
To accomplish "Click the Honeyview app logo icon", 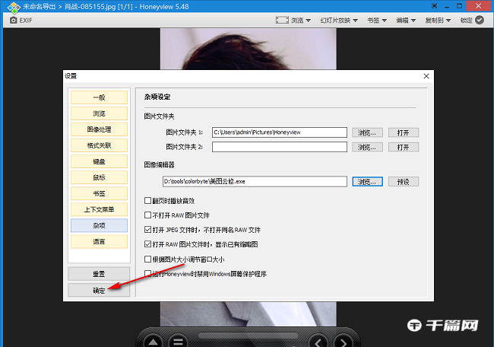I will [x=14, y=7].
